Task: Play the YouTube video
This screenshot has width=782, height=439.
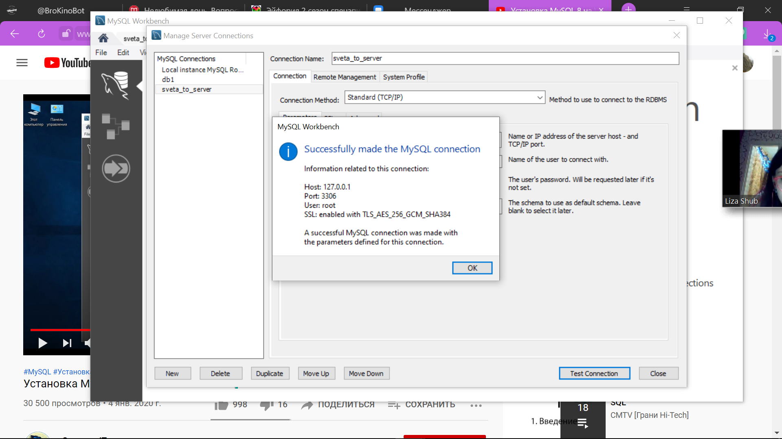Action: pos(42,343)
